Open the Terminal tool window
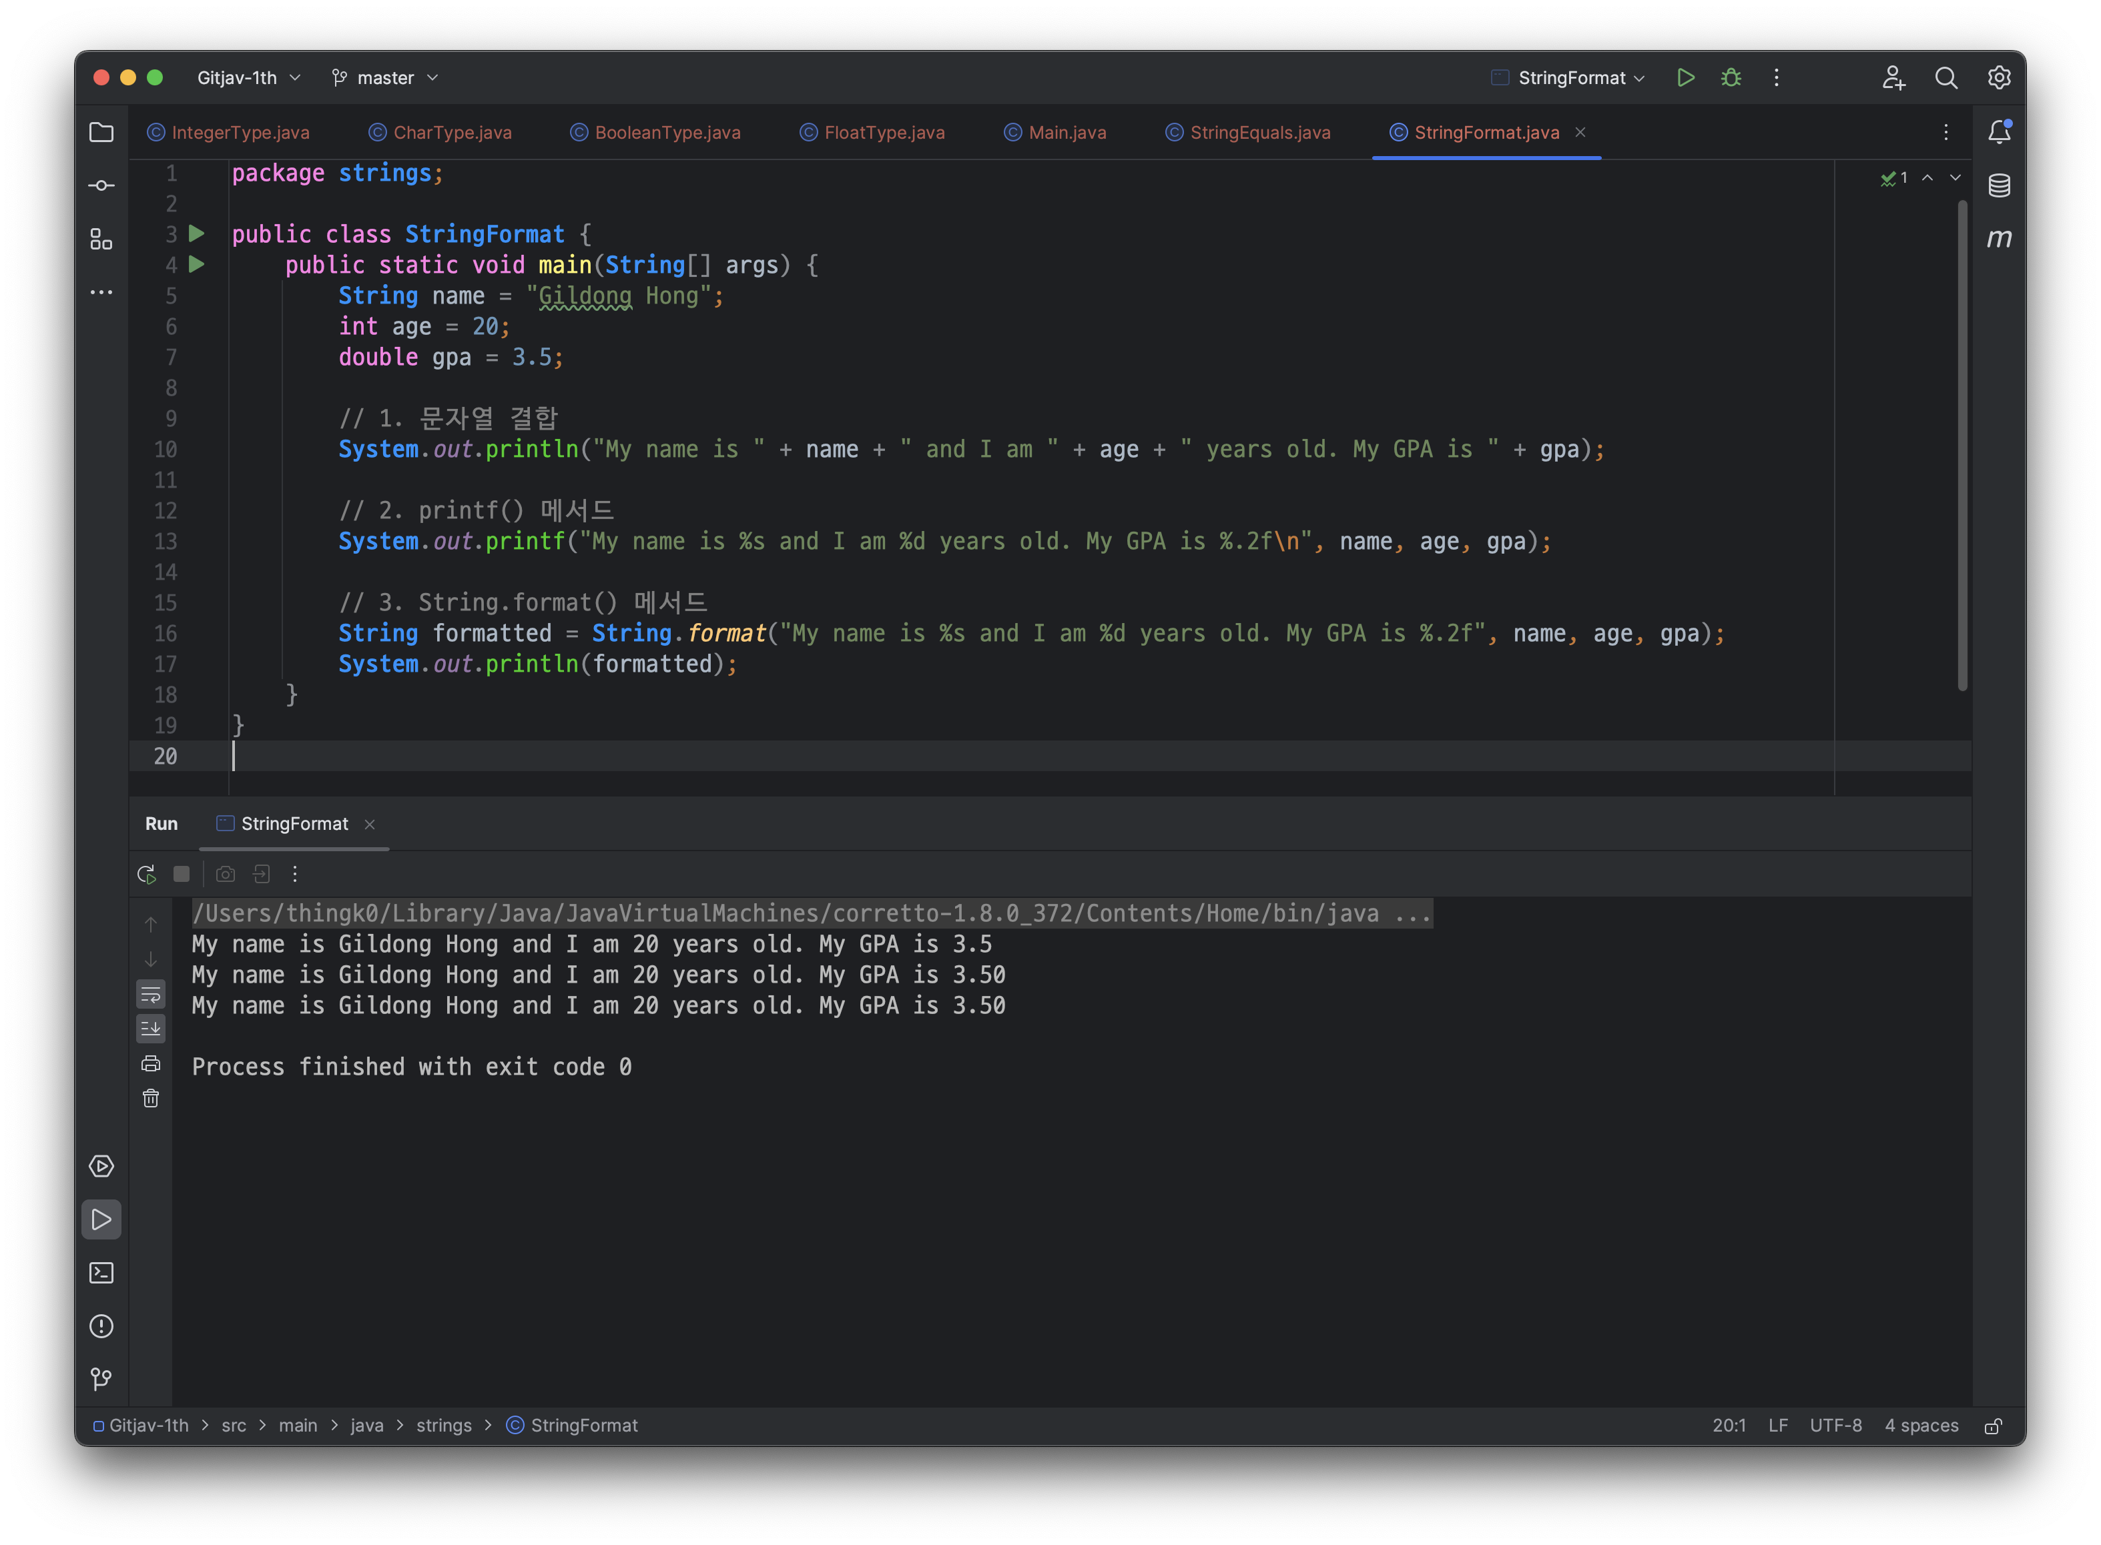 tap(101, 1273)
